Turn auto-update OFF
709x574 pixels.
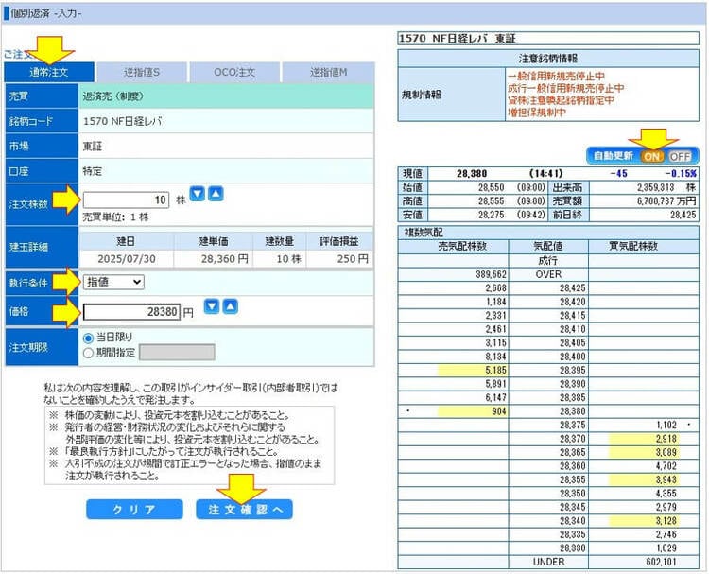[x=680, y=157]
